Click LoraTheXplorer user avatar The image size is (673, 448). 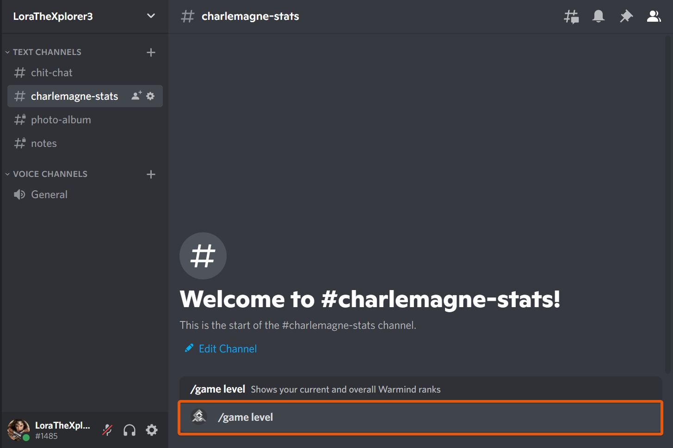(x=19, y=430)
